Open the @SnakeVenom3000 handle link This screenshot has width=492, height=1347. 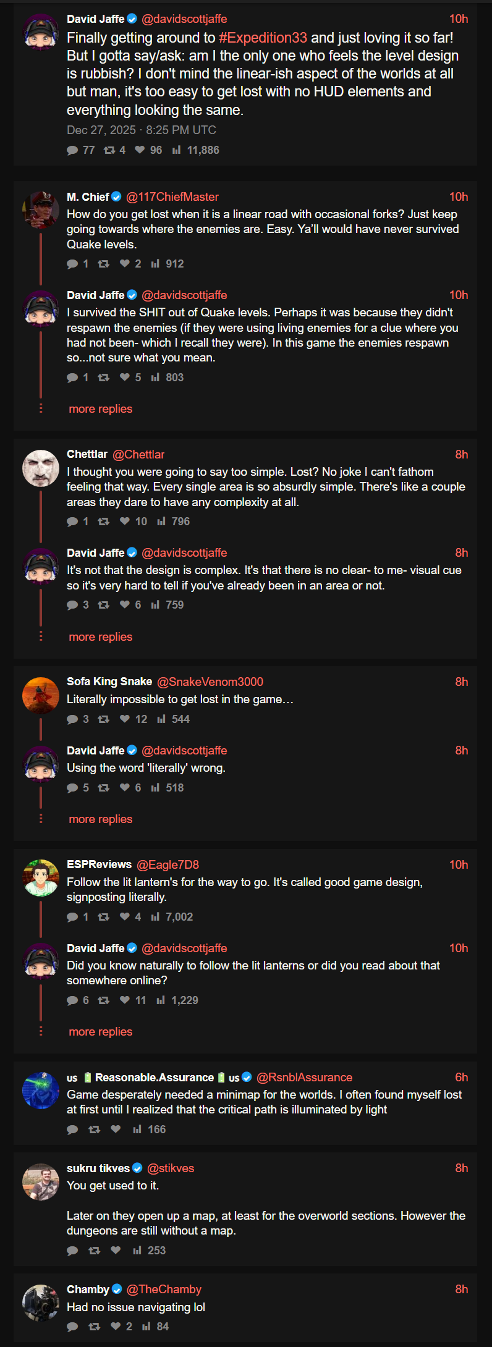coord(210,682)
